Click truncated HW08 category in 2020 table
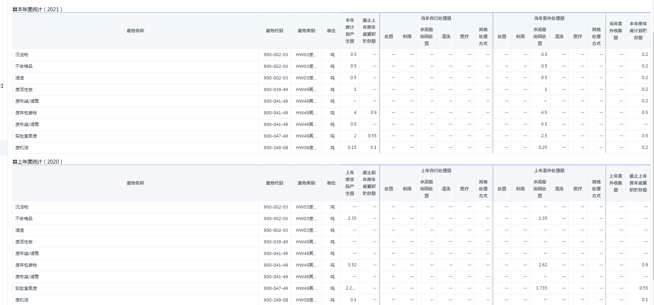Viewport: 654px width, 305px height. [x=306, y=300]
